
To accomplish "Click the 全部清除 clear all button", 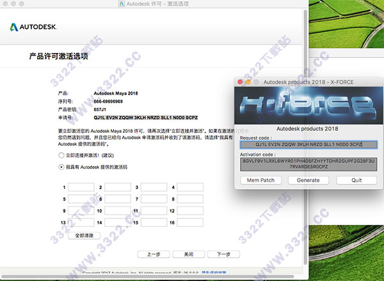I will [x=84, y=236].
